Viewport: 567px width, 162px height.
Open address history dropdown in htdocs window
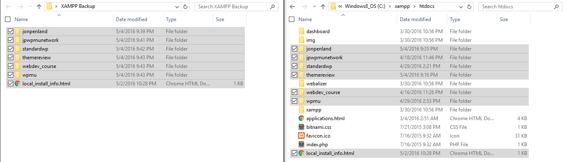point(461,7)
